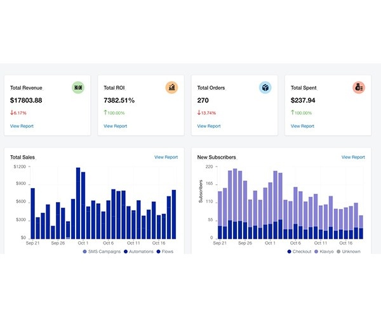Click the blue Total Orders box icon
The height and width of the screenshot is (316, 381).
tap(265, 87)
